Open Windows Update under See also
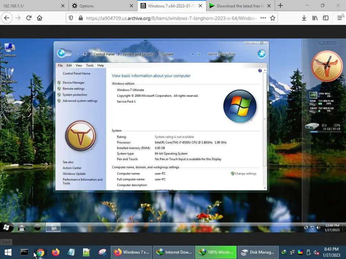Image resolution: width=346 pixels, height=259 pixels. pos(74,174)
